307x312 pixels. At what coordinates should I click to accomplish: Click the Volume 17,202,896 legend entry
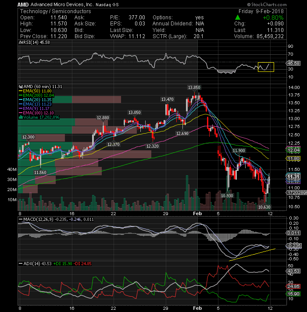pos(39,117)
